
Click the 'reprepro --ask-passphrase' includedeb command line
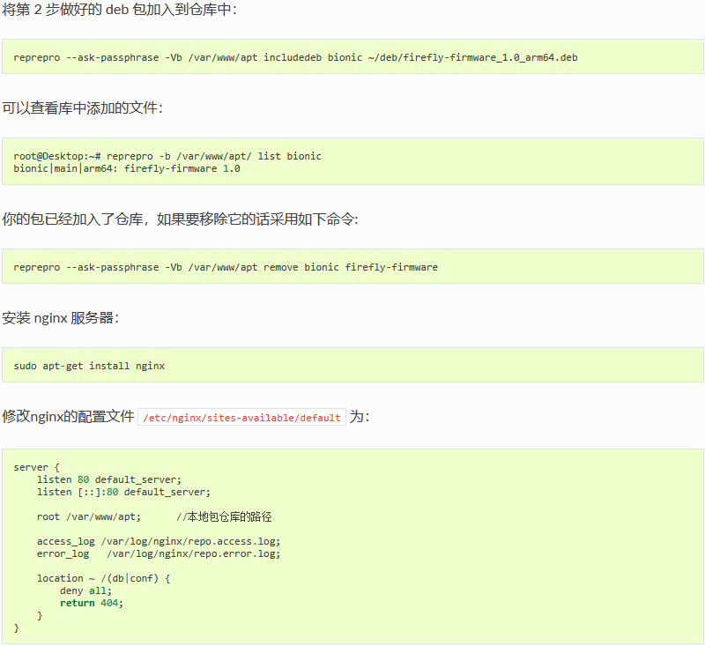point(295,57)
